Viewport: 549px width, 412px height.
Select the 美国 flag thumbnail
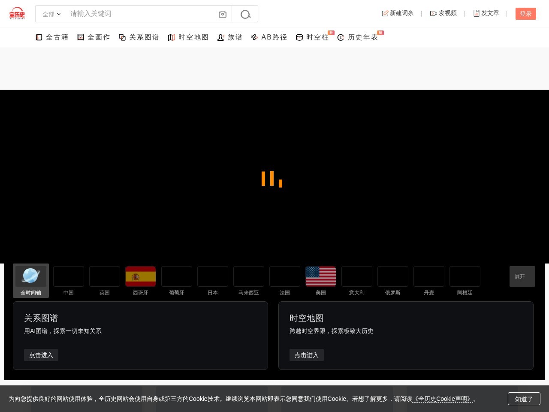[321, 276]
